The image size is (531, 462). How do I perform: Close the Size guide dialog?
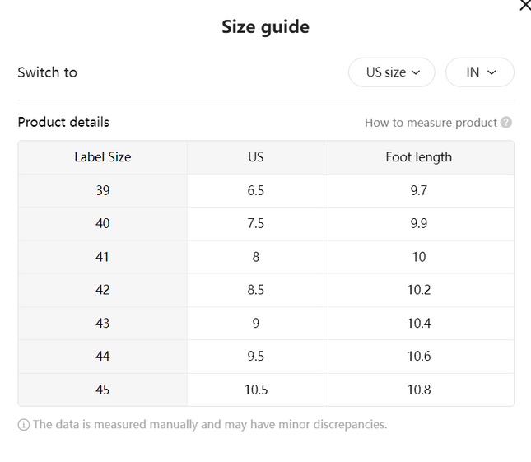point(525,5)
